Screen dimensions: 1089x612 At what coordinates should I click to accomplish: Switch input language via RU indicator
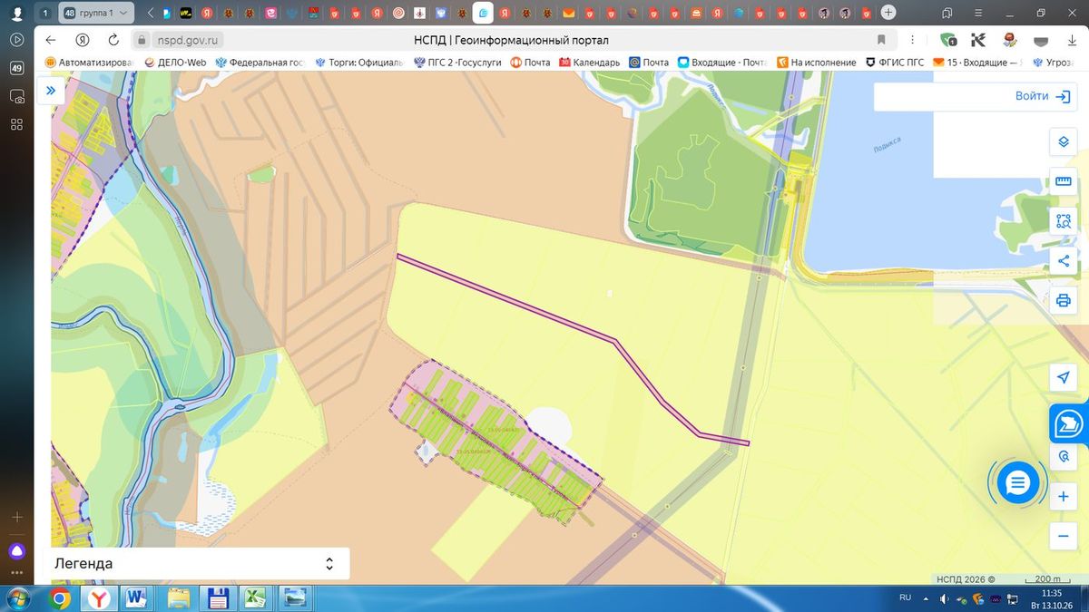click(x=905, y=598)
